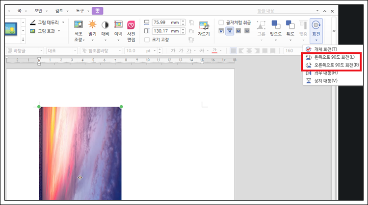Image resolution: width=368 pixels, height=205 pixels.
Task: Click the 회전 rotate icon
Action: pos(316,25)
